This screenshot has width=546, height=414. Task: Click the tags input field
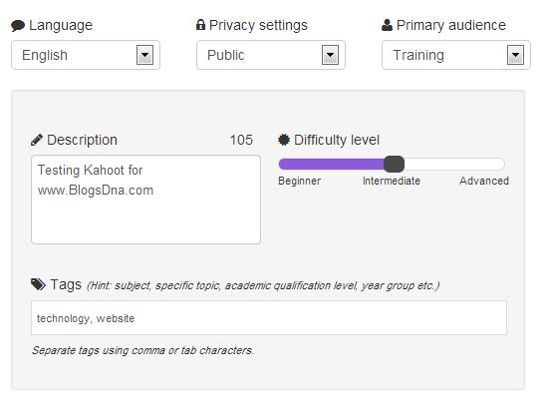coord(269,318)
